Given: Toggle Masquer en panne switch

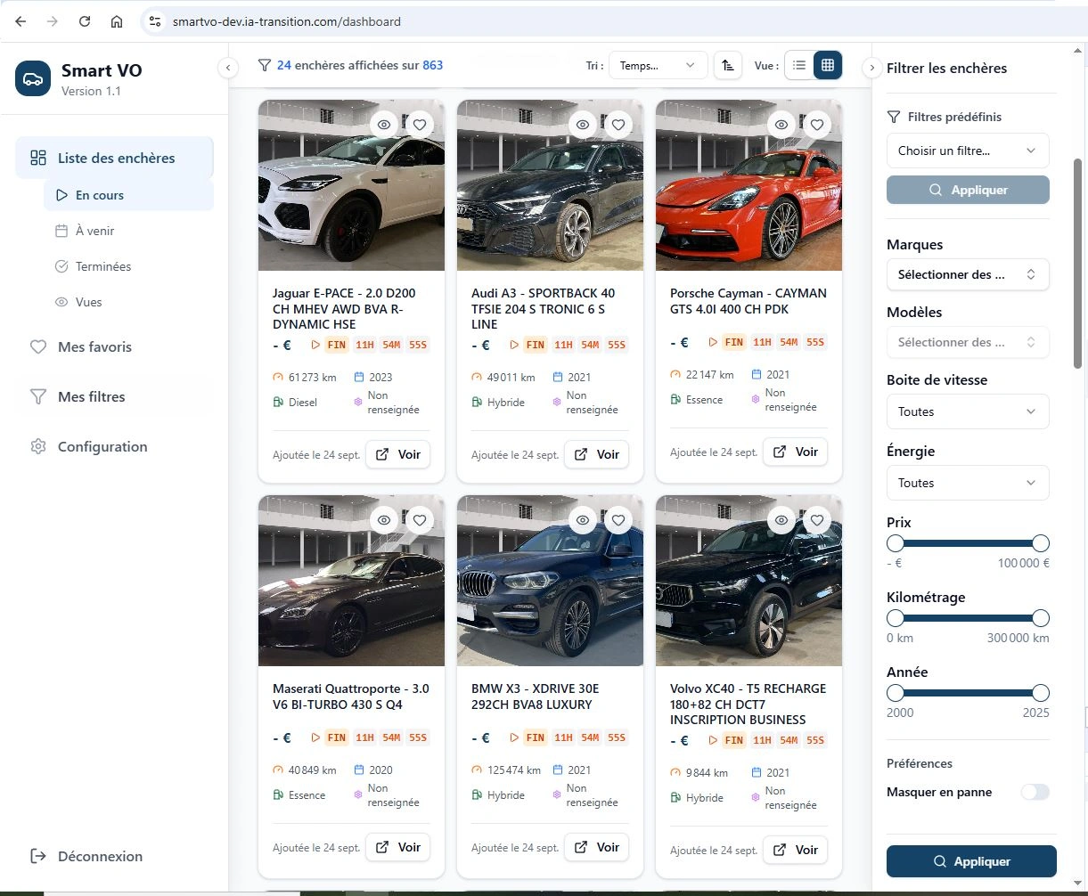Looking at the screenshot, I should tap(1035, 792).
